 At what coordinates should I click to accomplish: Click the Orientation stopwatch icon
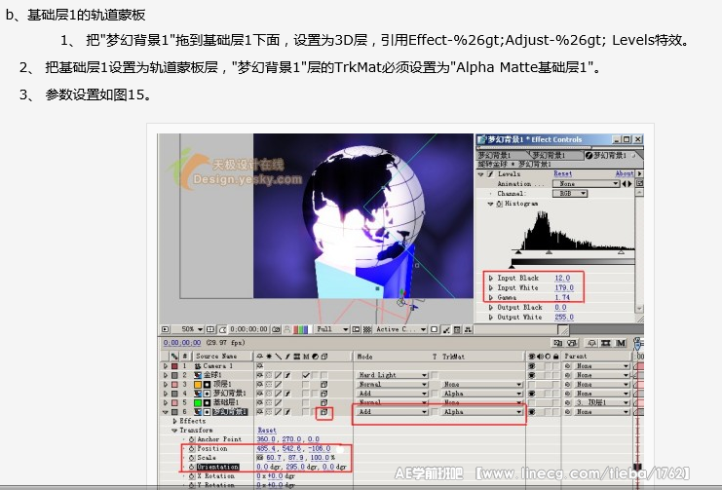coord(192,467)
